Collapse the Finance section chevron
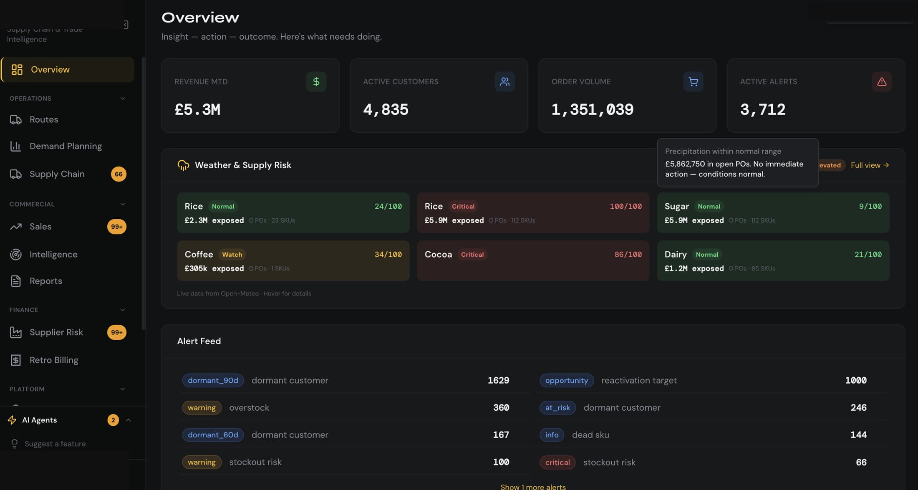The width and height of the screenshot is (918, 490). [x=123, y=310]
